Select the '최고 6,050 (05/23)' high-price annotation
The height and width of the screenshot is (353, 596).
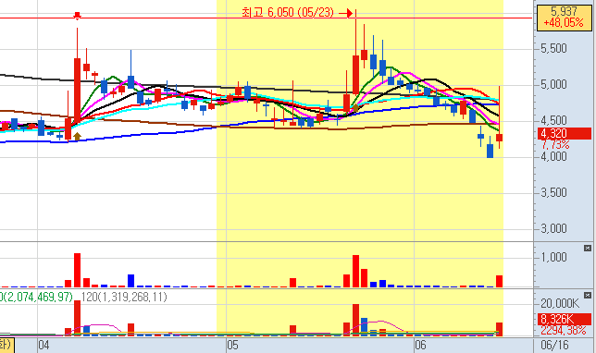coord(288,13)
